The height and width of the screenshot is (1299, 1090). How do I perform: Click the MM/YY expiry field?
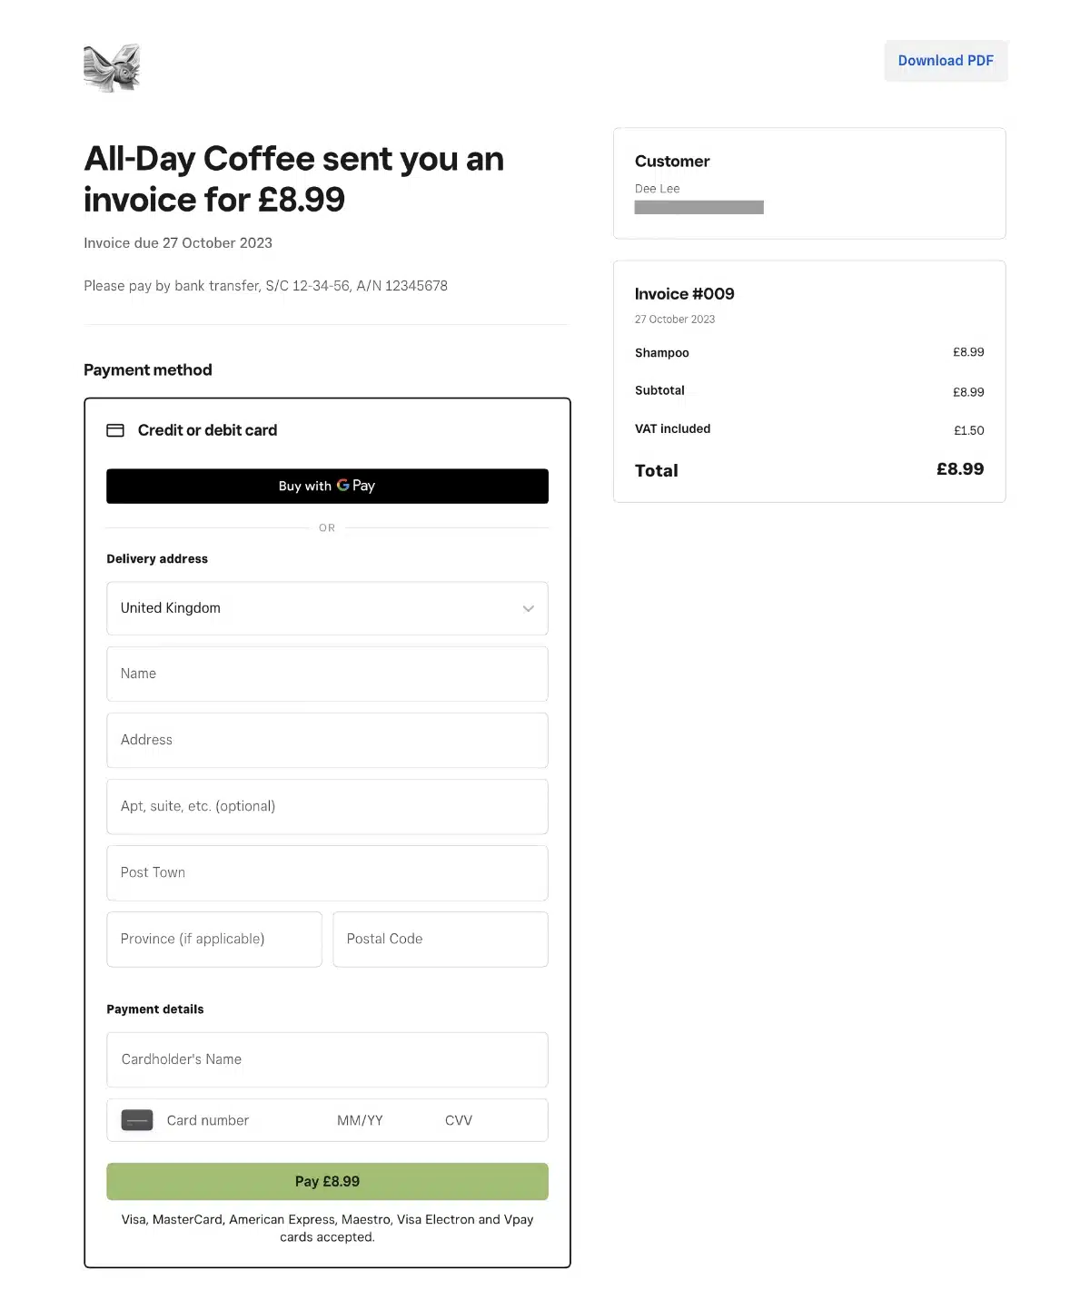360,1120
